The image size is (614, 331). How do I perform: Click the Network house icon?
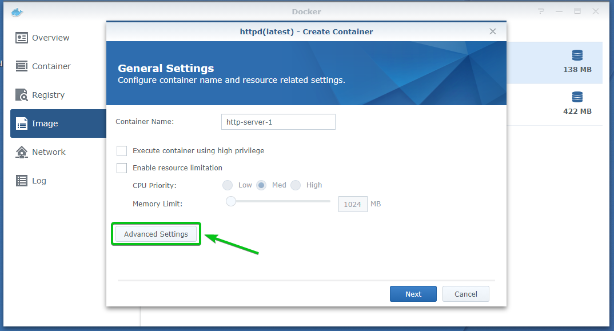click(x=22, y=152)
